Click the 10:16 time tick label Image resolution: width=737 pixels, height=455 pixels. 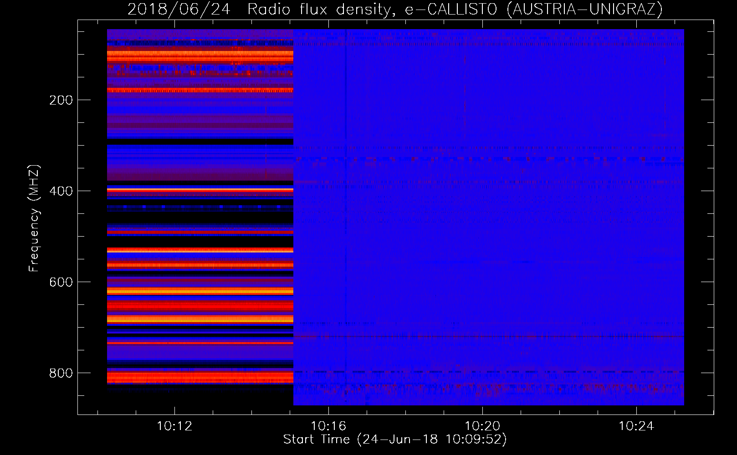click(x=328, y=426)
